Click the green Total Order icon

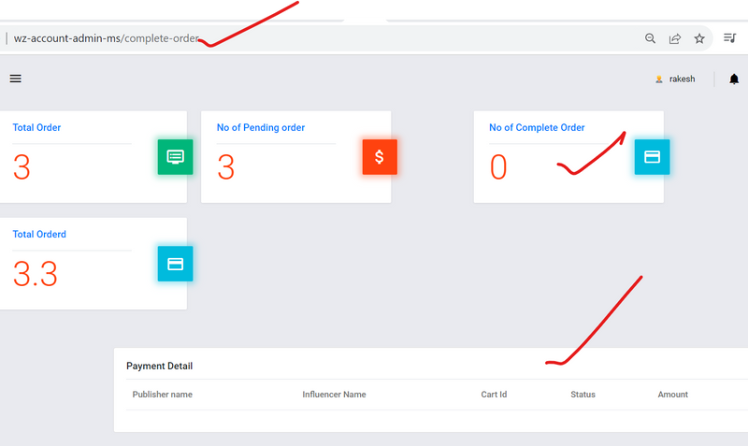[x=175, y=157]
